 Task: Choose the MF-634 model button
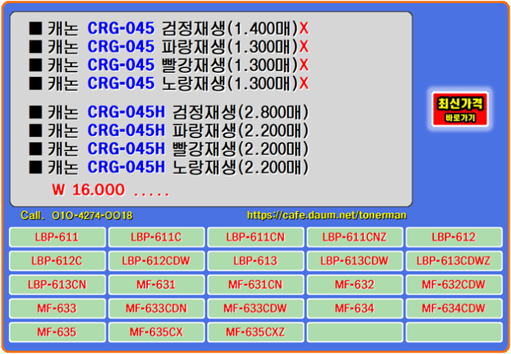[x=355, y=309]
